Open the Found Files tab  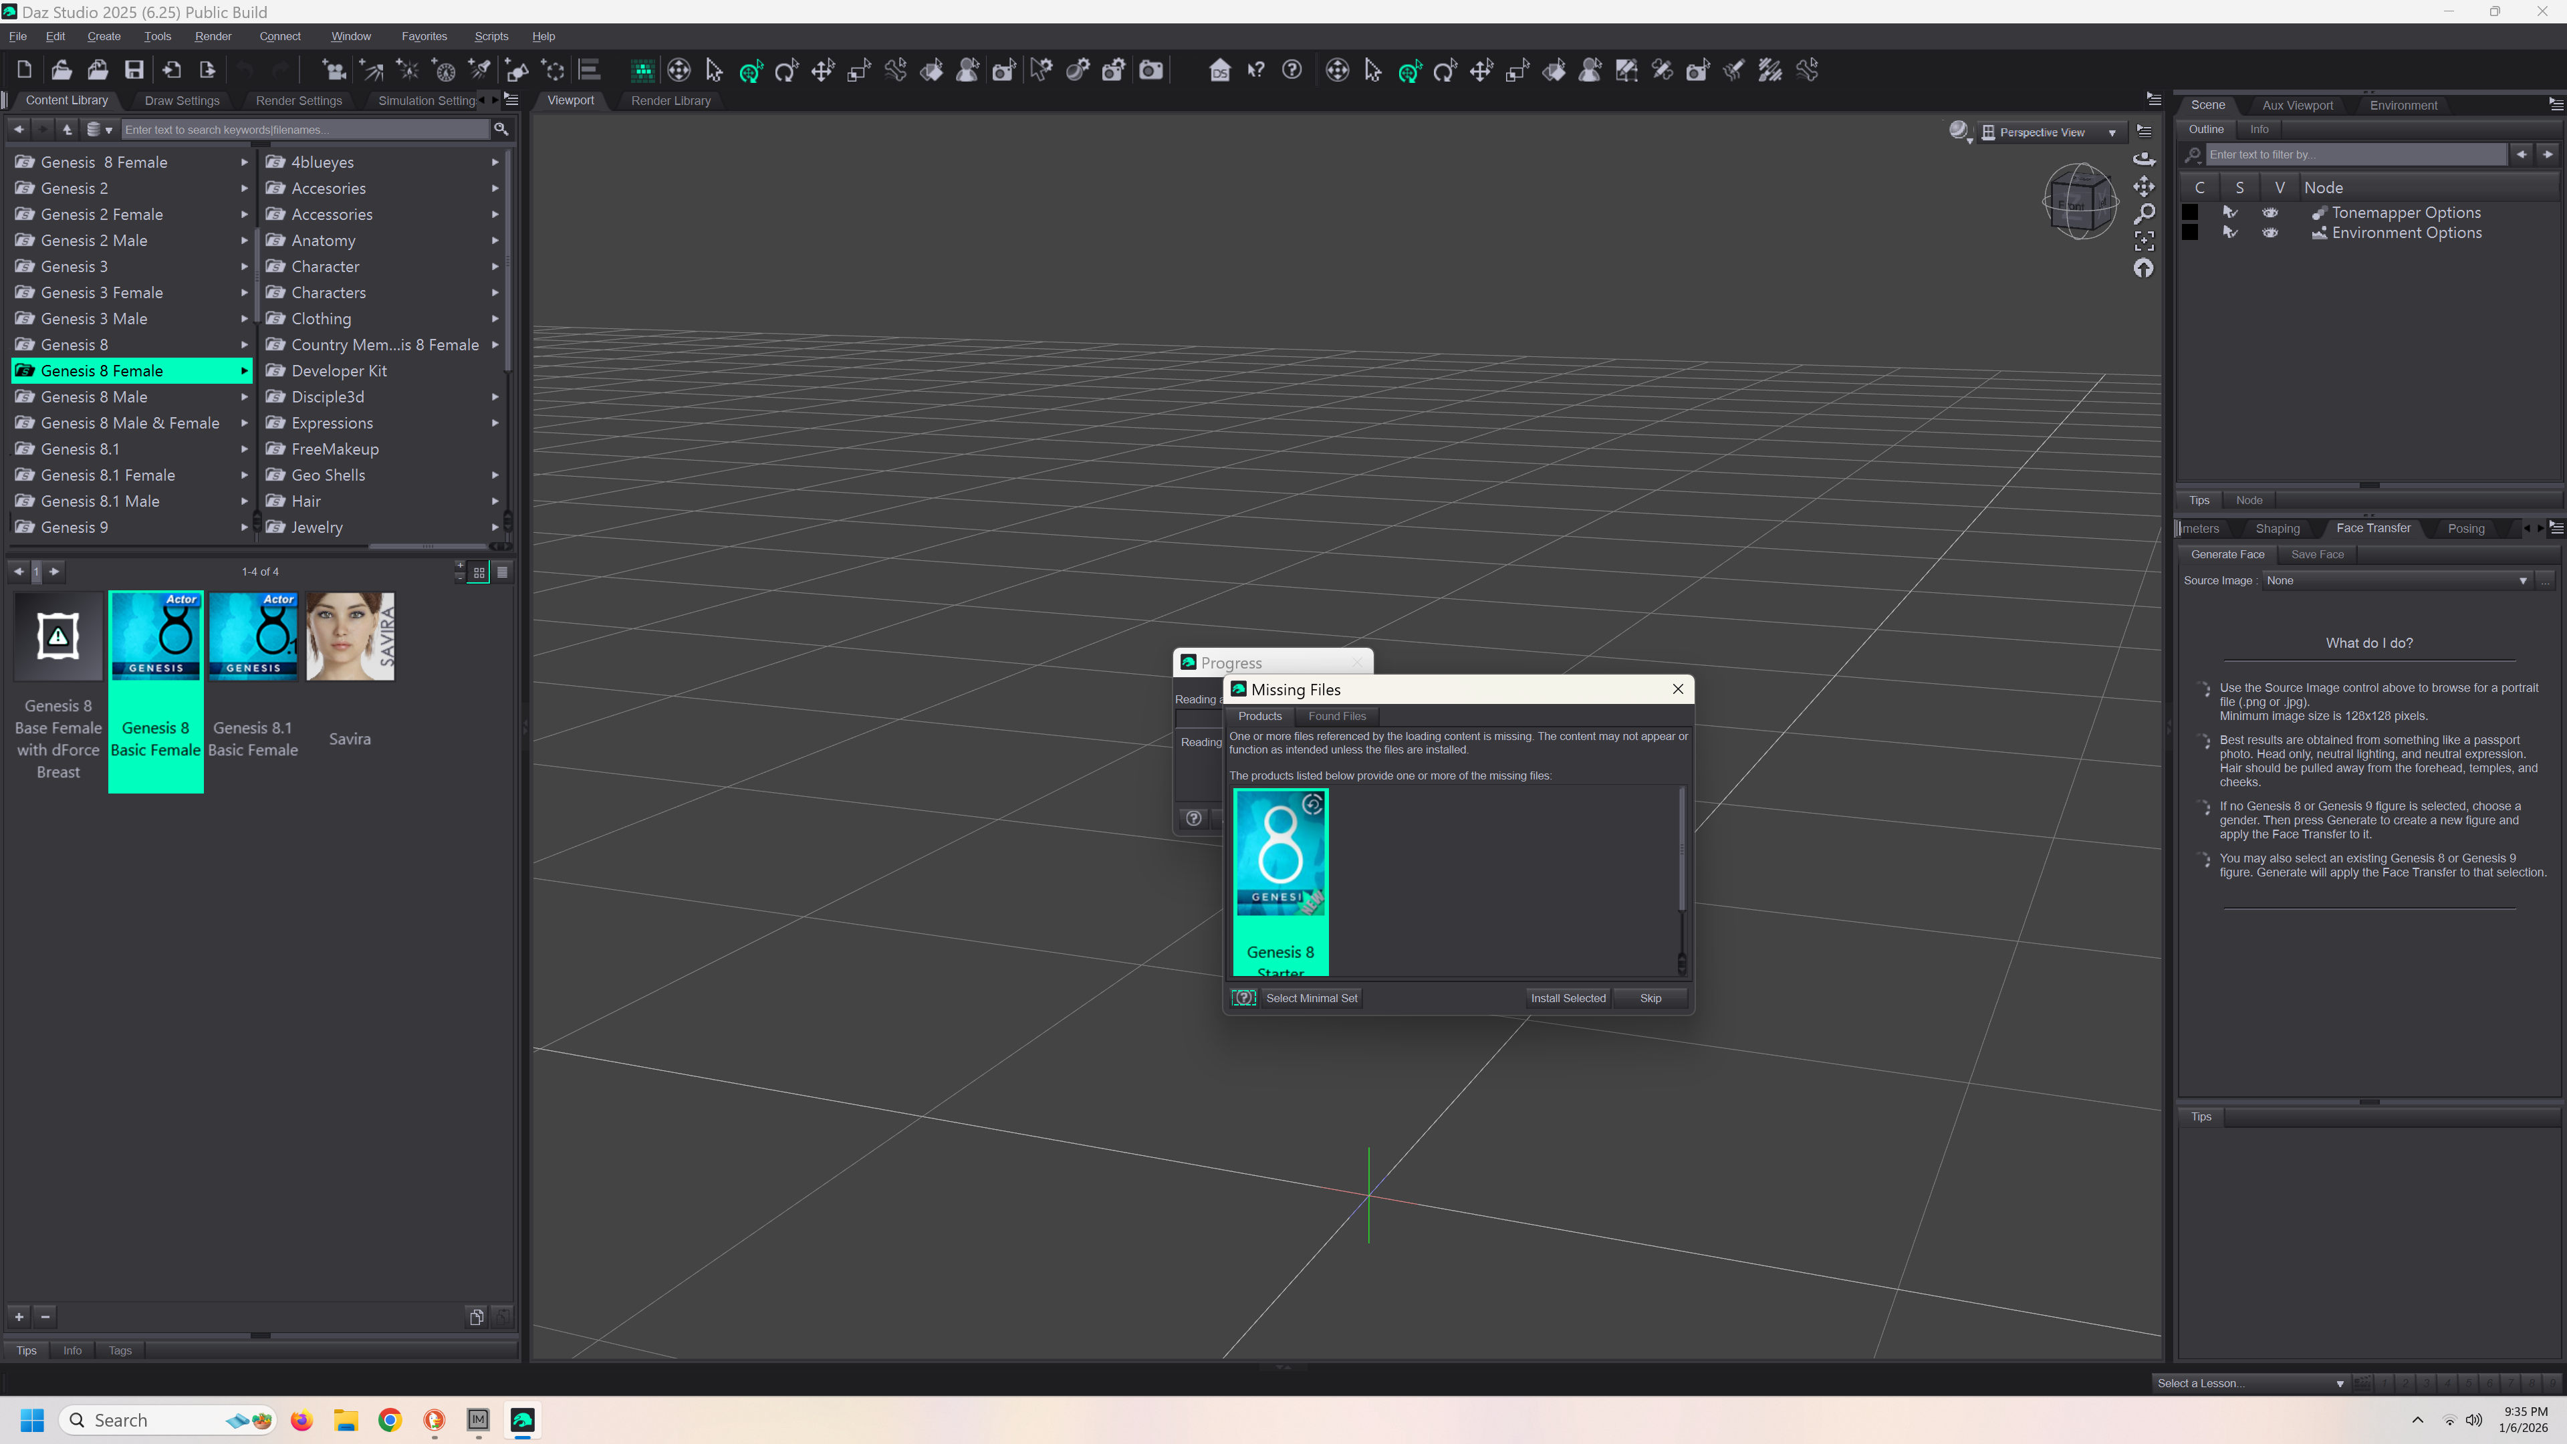tap(1336, 715)
